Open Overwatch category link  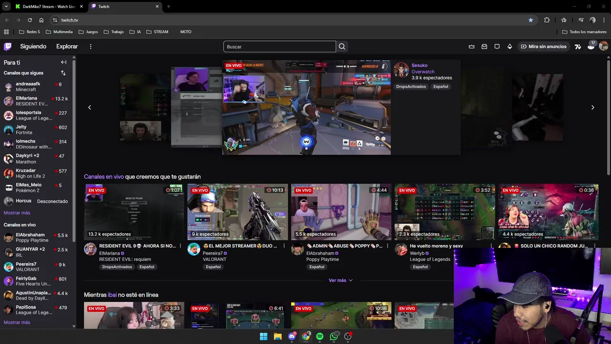423,72
